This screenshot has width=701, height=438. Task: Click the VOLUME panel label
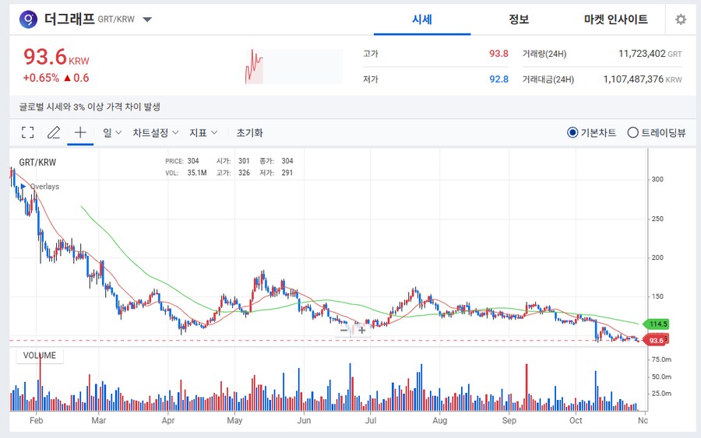[x=40, y=356]
